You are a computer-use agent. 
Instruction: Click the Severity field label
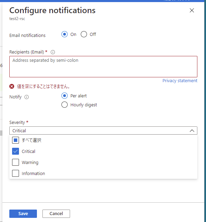(x=17, y=122)
